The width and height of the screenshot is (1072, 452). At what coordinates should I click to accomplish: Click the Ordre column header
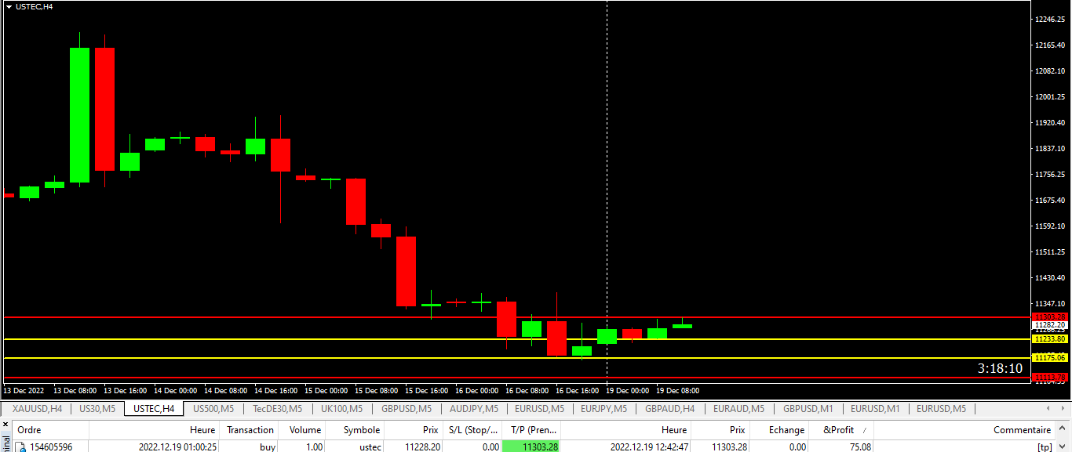29,430
